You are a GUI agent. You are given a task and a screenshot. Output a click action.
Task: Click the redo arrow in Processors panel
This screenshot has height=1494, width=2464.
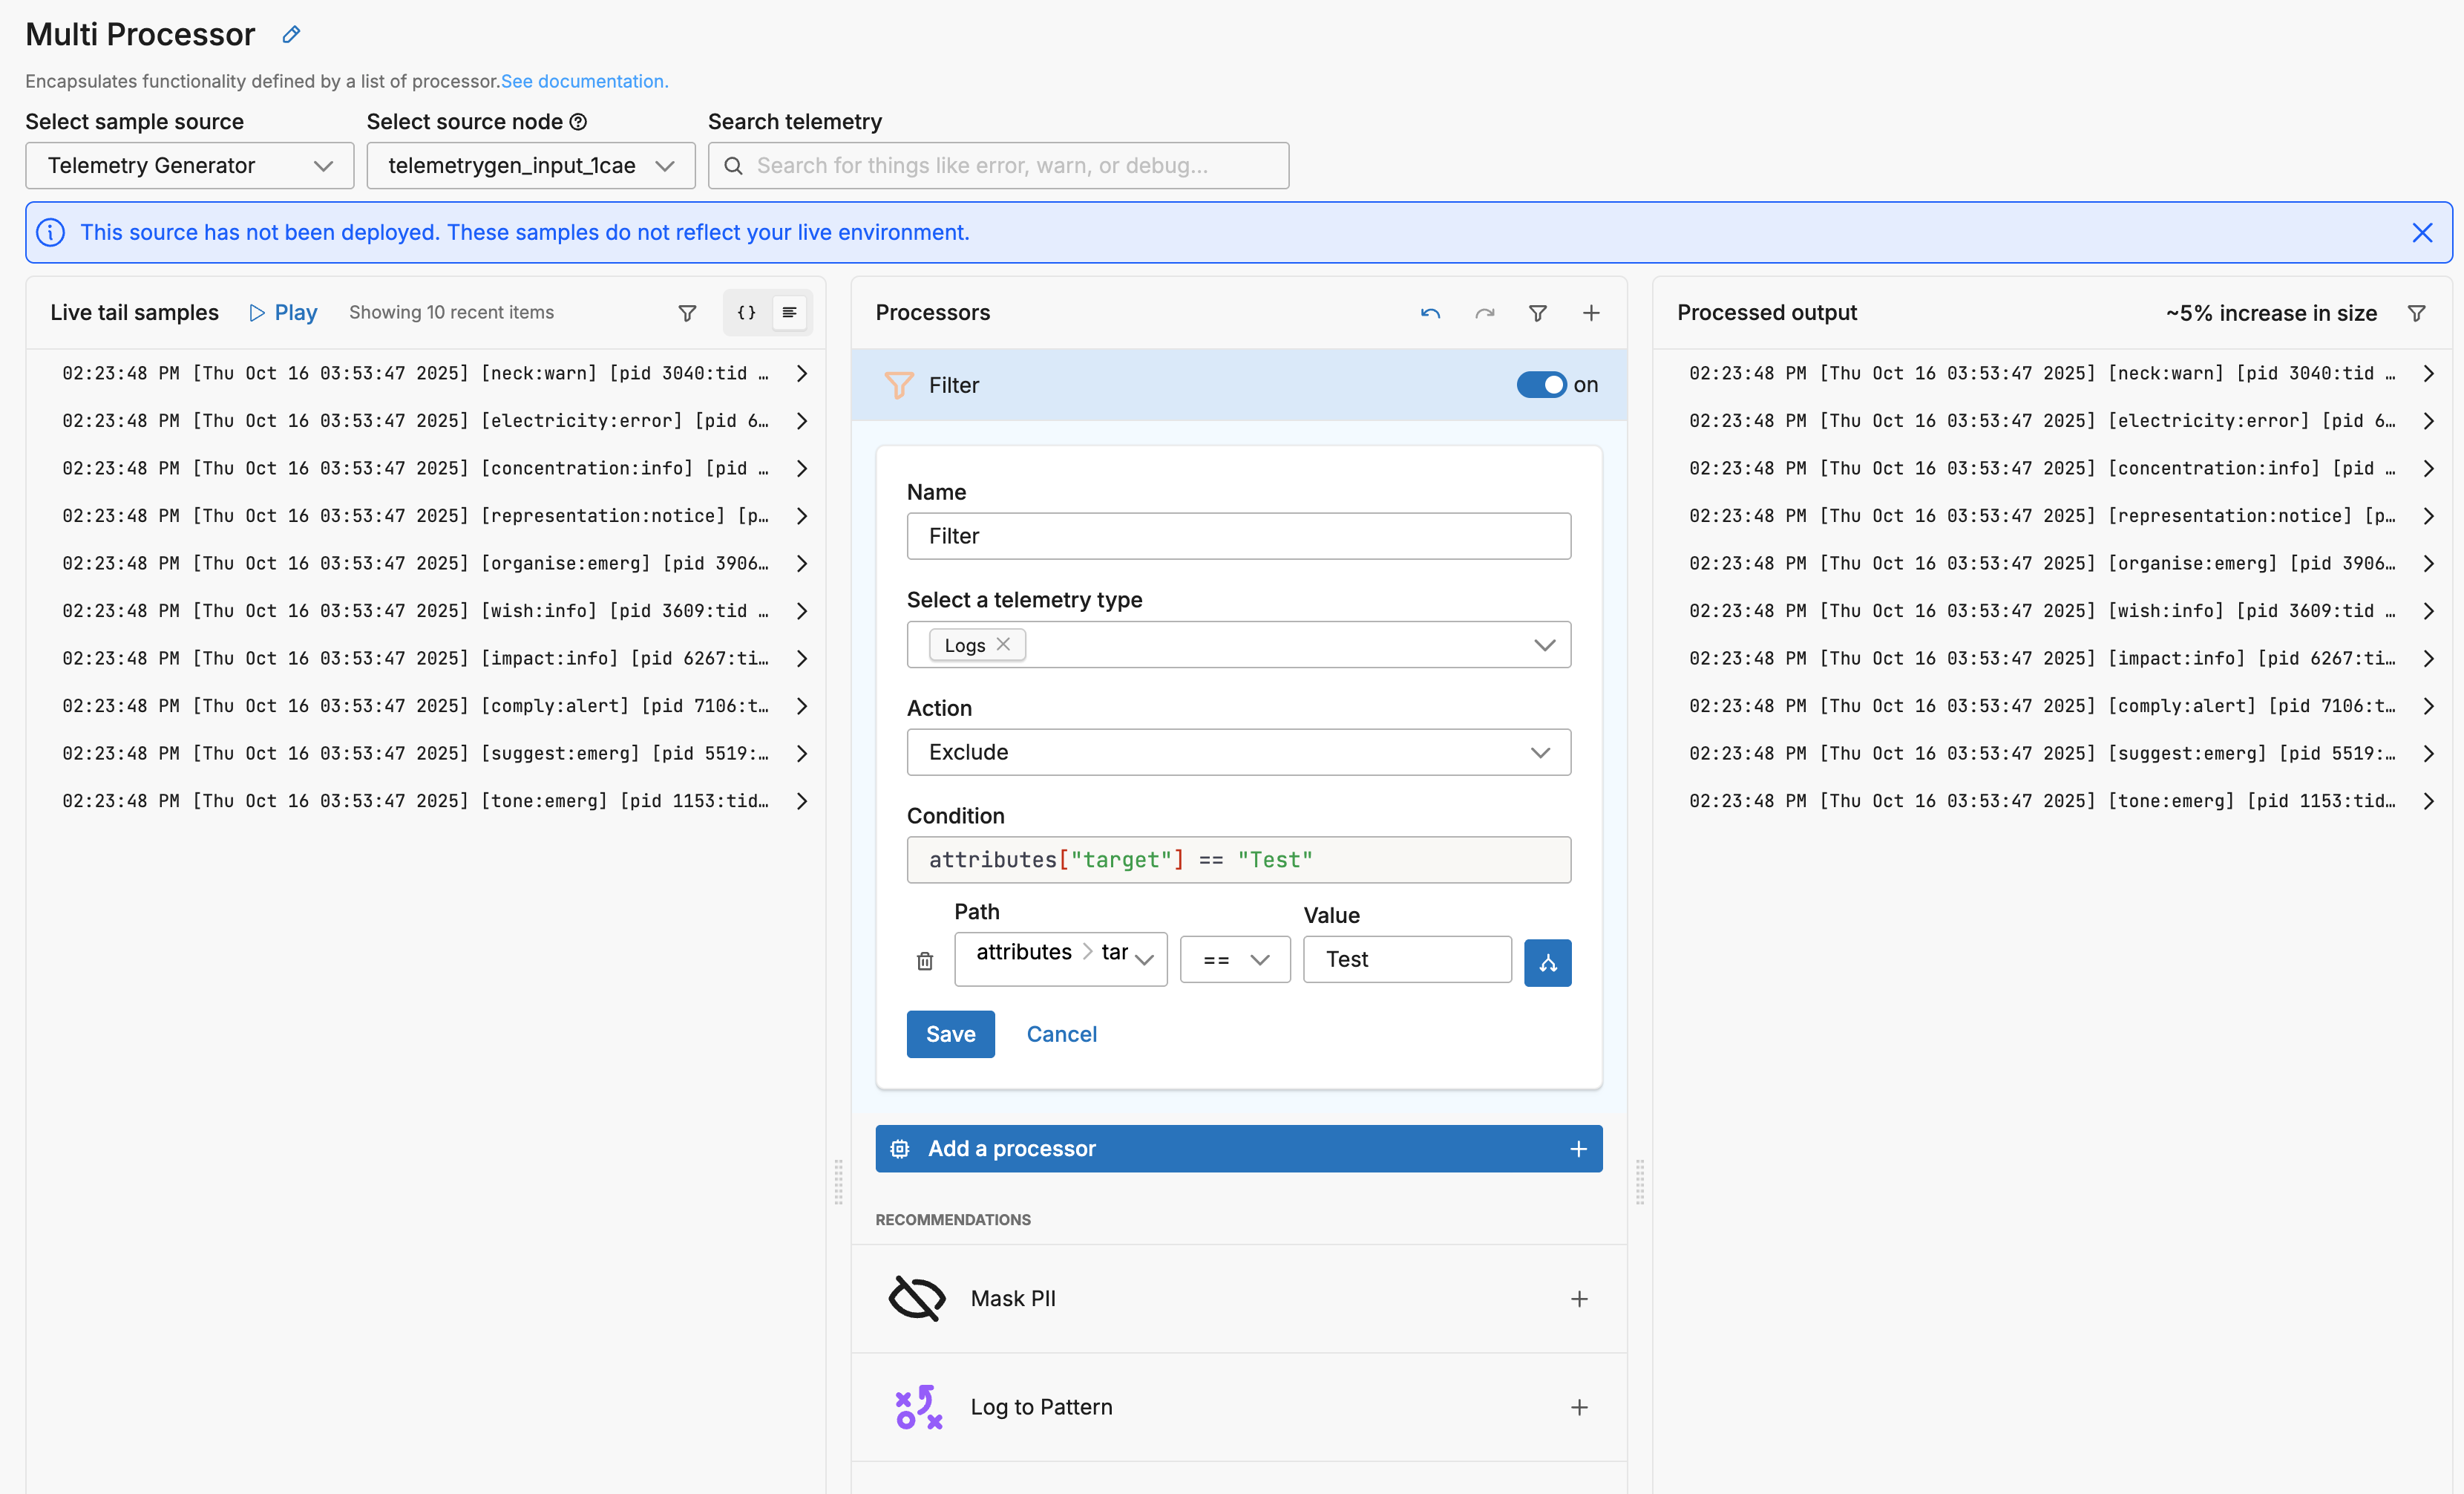point(1484,313)
